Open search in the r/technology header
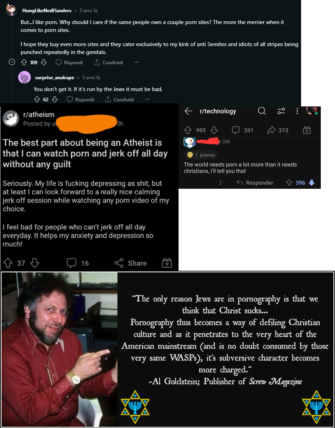This screenshot has width=335, height=428. (x=262, y=111)
